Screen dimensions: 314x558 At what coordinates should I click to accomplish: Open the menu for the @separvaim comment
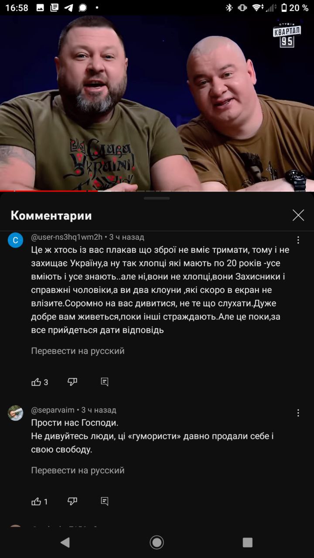[x=298, y=413]
